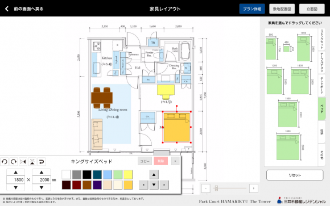The image size is (330, 206).
Task: Go back using the arrow beside 前の画面へ戻る
Action: tap(7, 9)
